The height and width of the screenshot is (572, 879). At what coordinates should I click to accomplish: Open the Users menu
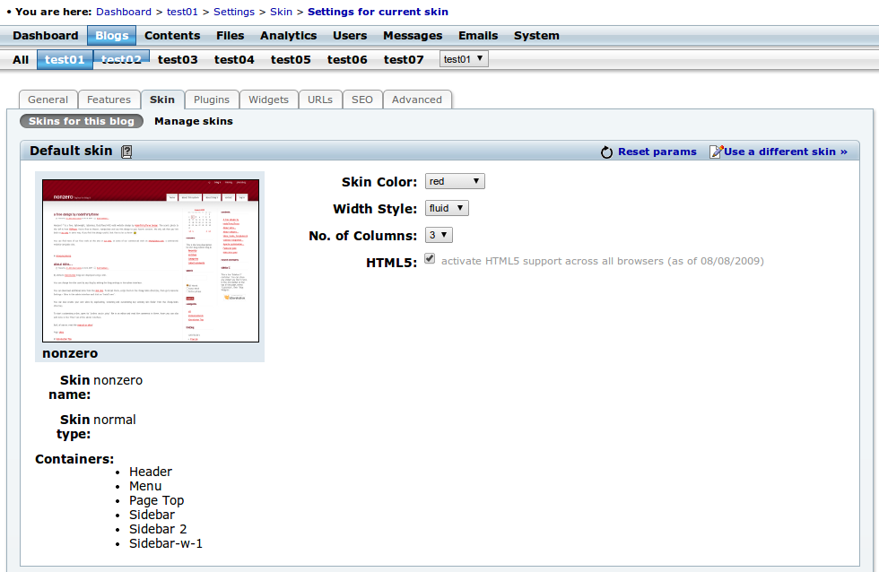tap(350, 35)
